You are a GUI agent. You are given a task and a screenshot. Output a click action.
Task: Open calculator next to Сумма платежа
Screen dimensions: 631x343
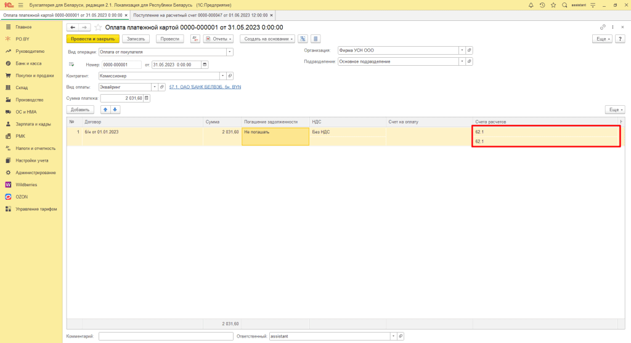(x=147, y=98)
